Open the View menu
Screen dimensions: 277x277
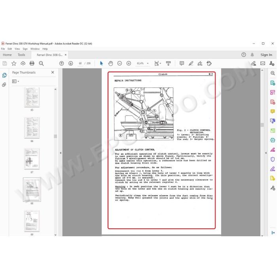click(x=17, y=49)
